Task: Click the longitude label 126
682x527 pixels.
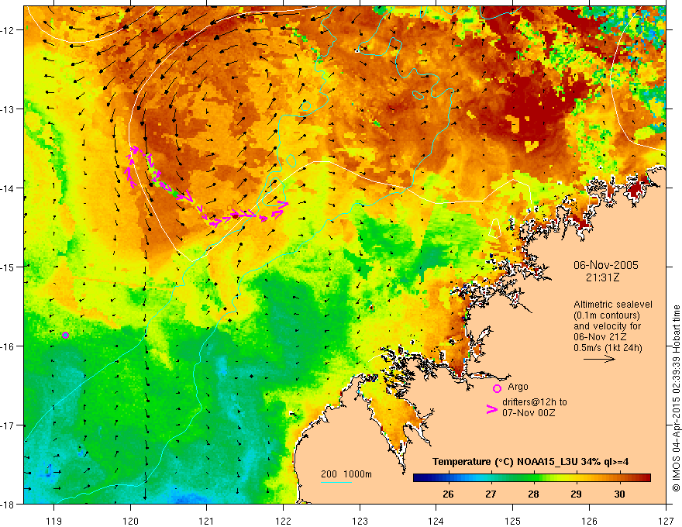Action: point(589,521)
